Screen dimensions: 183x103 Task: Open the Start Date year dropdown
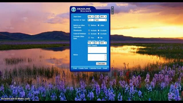(x=103, y=17)
